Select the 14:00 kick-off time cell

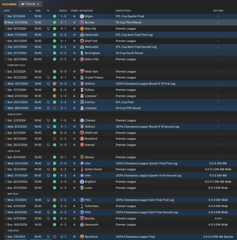coord(38,225)
